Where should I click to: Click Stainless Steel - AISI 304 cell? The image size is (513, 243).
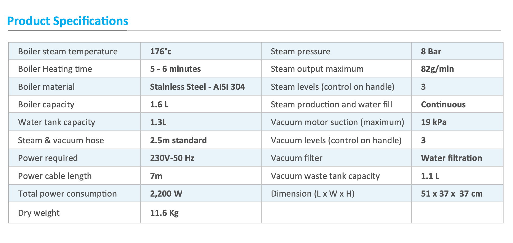197,87
